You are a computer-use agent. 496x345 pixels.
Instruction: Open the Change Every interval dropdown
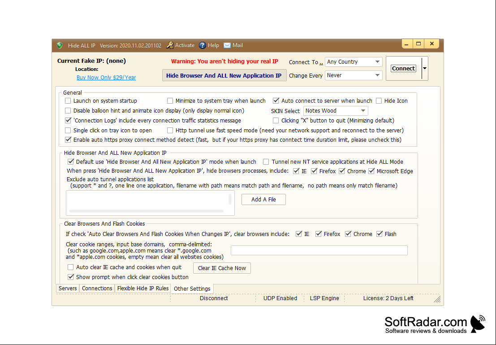(354, 75)
